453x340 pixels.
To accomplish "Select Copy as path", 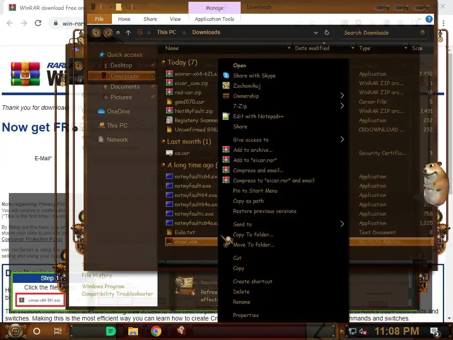I will (248, 201).
